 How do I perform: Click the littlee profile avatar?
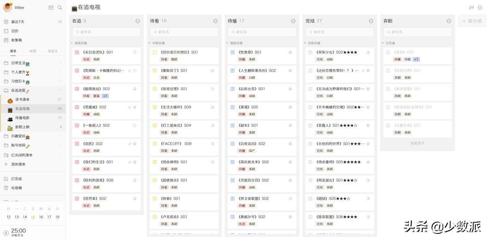pos(7,7)
